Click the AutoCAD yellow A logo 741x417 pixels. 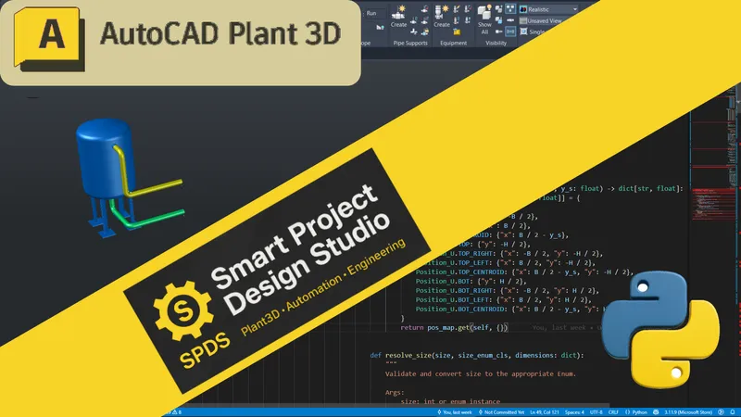coord(50,39)
